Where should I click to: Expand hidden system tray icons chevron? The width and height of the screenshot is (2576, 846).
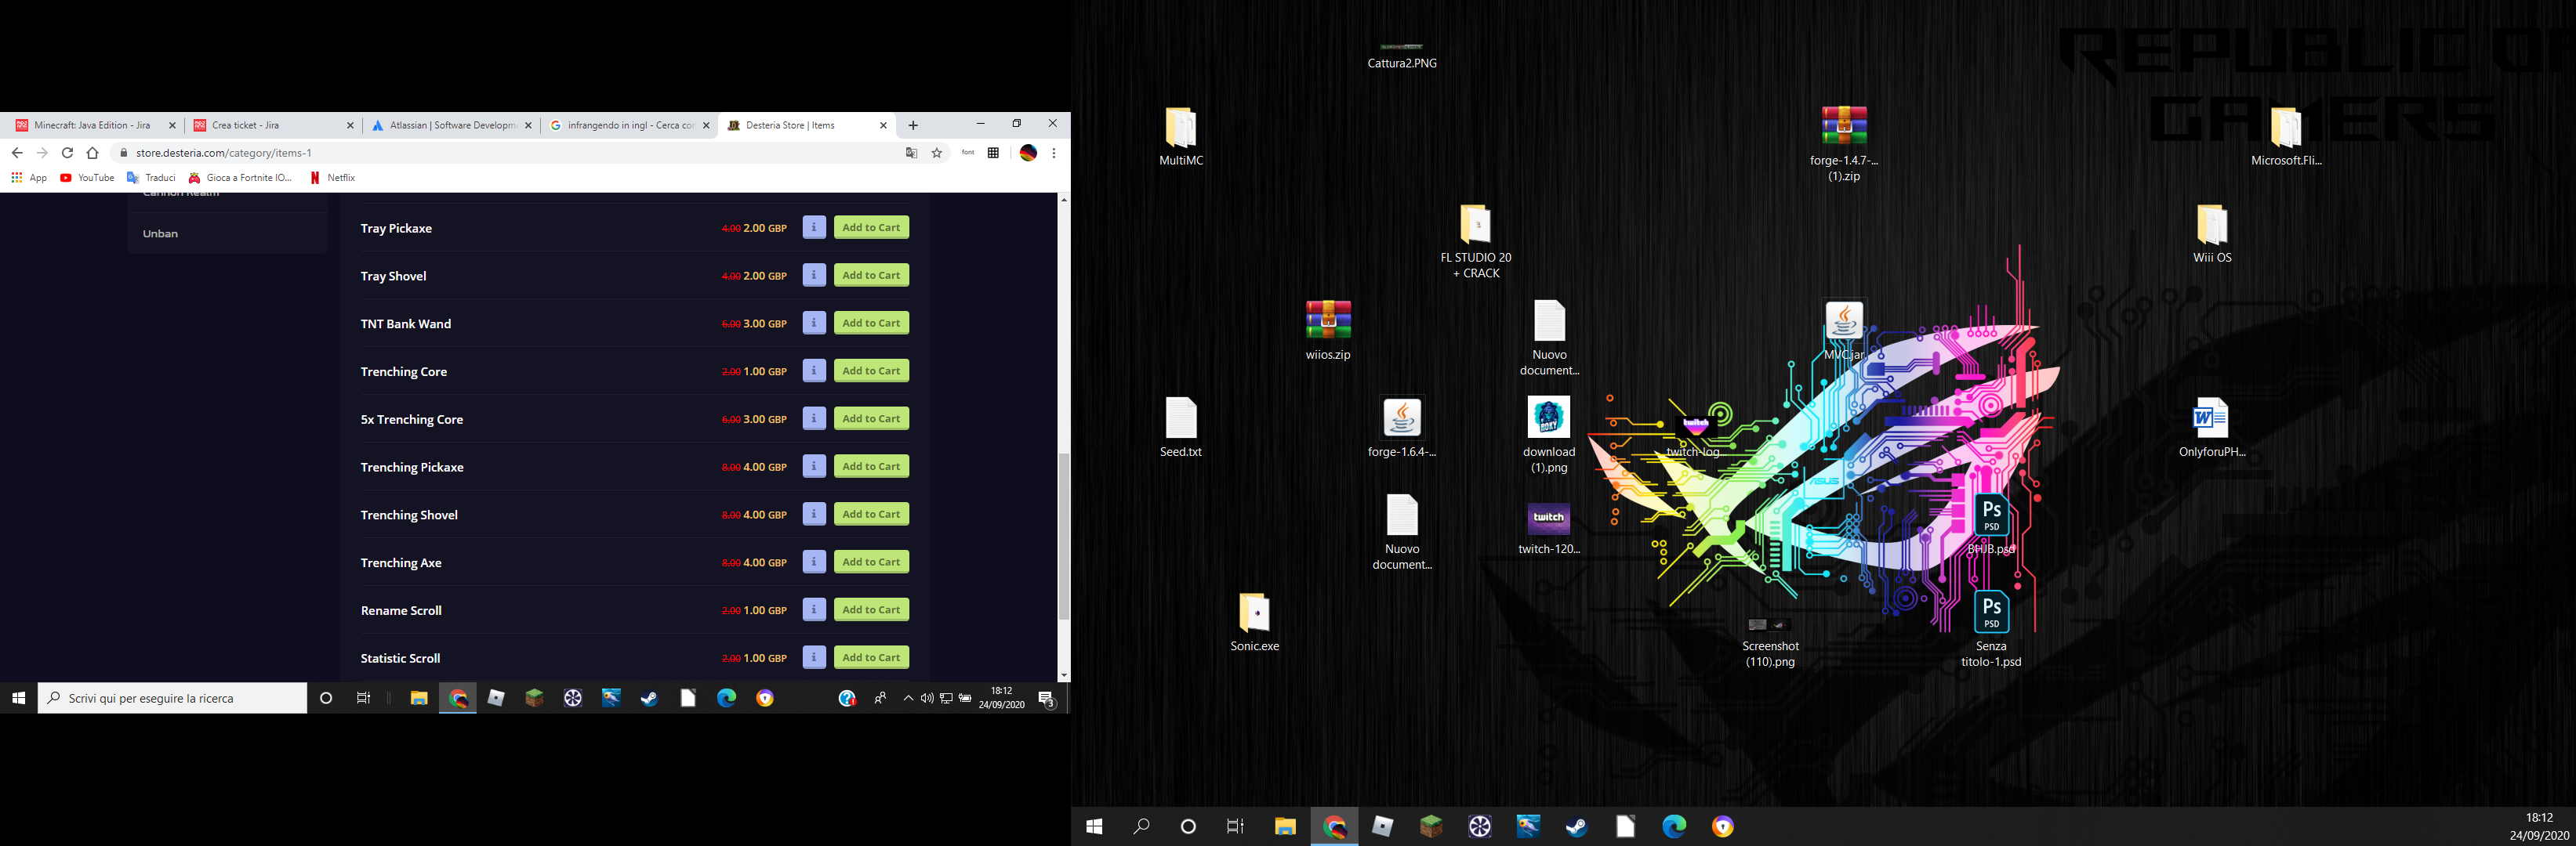coord(907,698)
